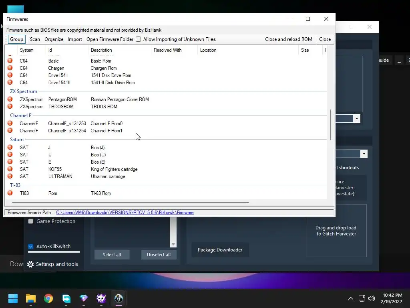Click the status icon for C64 Basic row
The width and height of the screenshot is (410, 308).
point(10,61)
